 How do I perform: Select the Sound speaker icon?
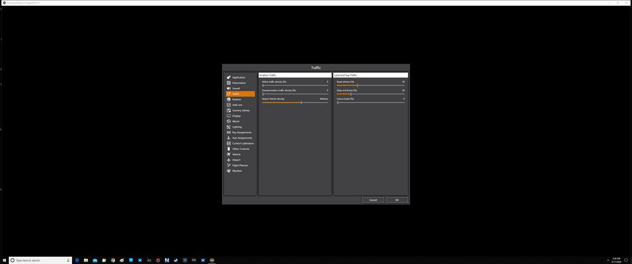coord(229,88)
